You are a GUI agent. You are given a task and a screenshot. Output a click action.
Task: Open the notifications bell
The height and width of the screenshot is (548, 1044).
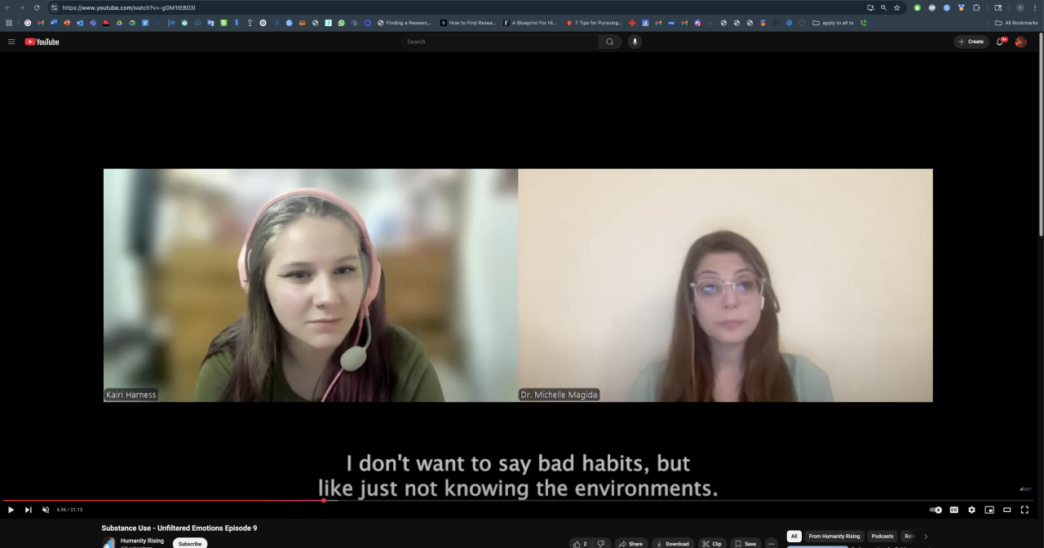click(x=1000, y=42)
